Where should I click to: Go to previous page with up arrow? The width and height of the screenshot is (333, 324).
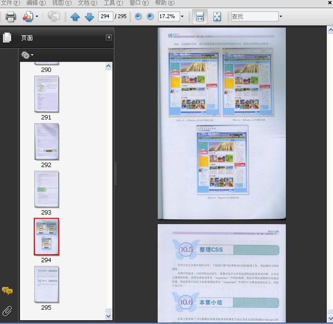coord(75,17)
